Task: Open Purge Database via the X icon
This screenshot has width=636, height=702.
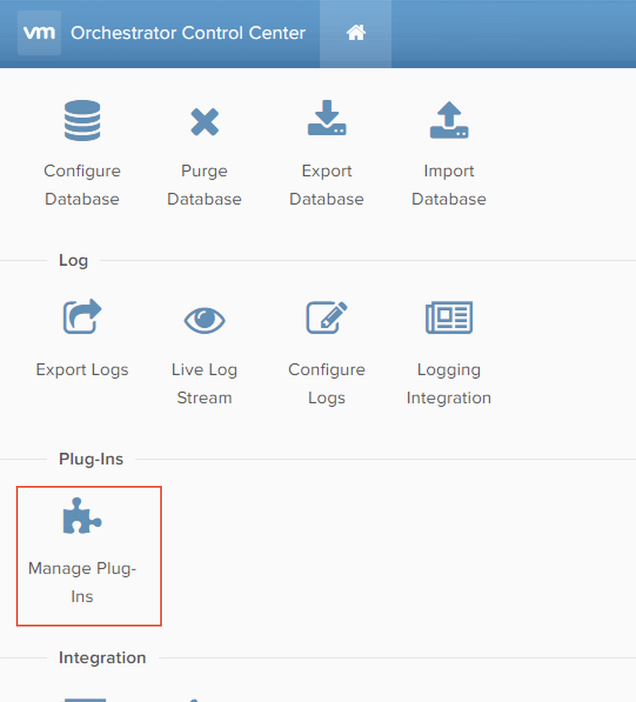Action: tap(205, 121)
